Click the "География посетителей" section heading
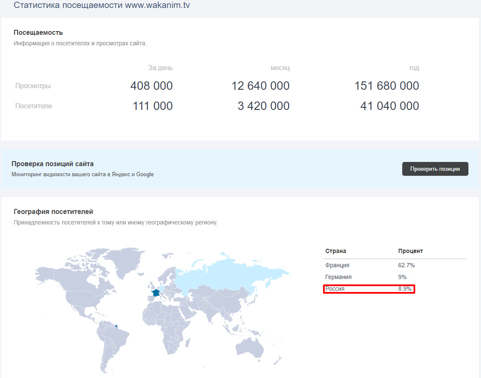Viewport: 481px width, 378px height. click(53, 211)
